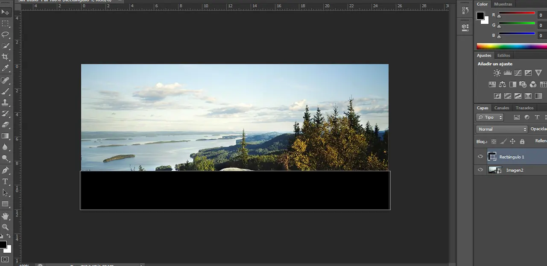Open the Tipo layer filter dropdown
The height and width of the screenshot is (266, 547).
click(x=490, y=117)
